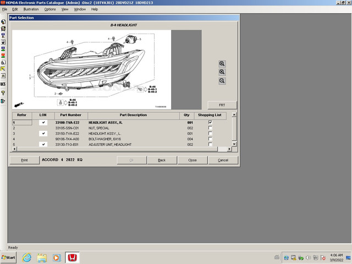352x264 pixels.
Task: Click the topmost icon in the left toolbar
Action: tap(3, 22)
